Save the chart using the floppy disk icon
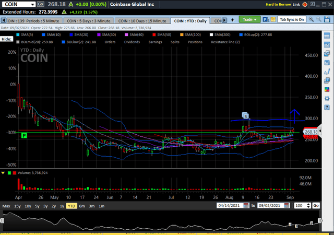Viewport: 334px width, 235px height. click(x=327, y=19)
